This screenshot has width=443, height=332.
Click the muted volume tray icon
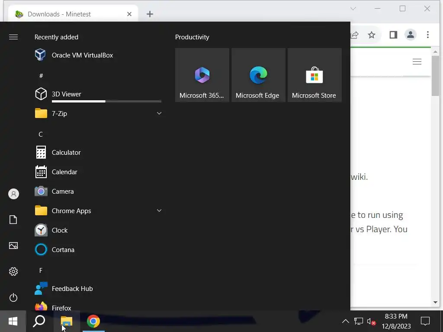[371, 321]
